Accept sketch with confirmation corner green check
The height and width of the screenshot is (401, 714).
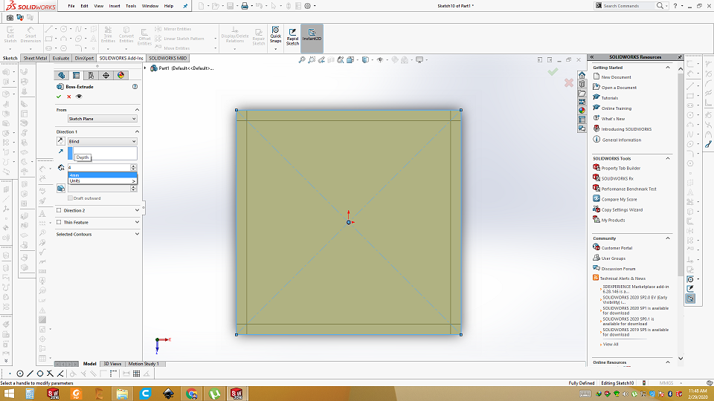click(x=553, y=71)
